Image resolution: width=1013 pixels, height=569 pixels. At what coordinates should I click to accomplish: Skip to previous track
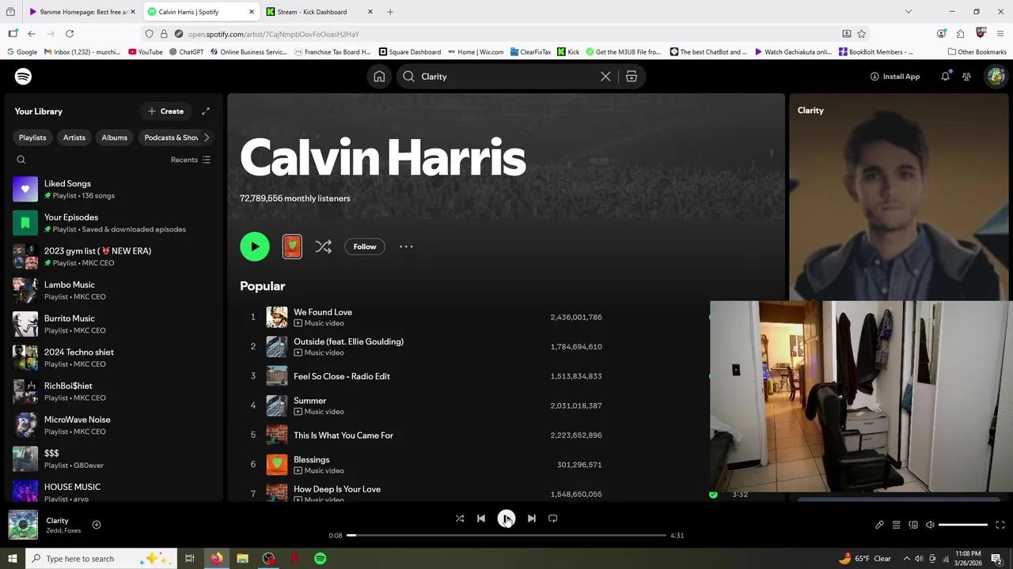(481, 518)
